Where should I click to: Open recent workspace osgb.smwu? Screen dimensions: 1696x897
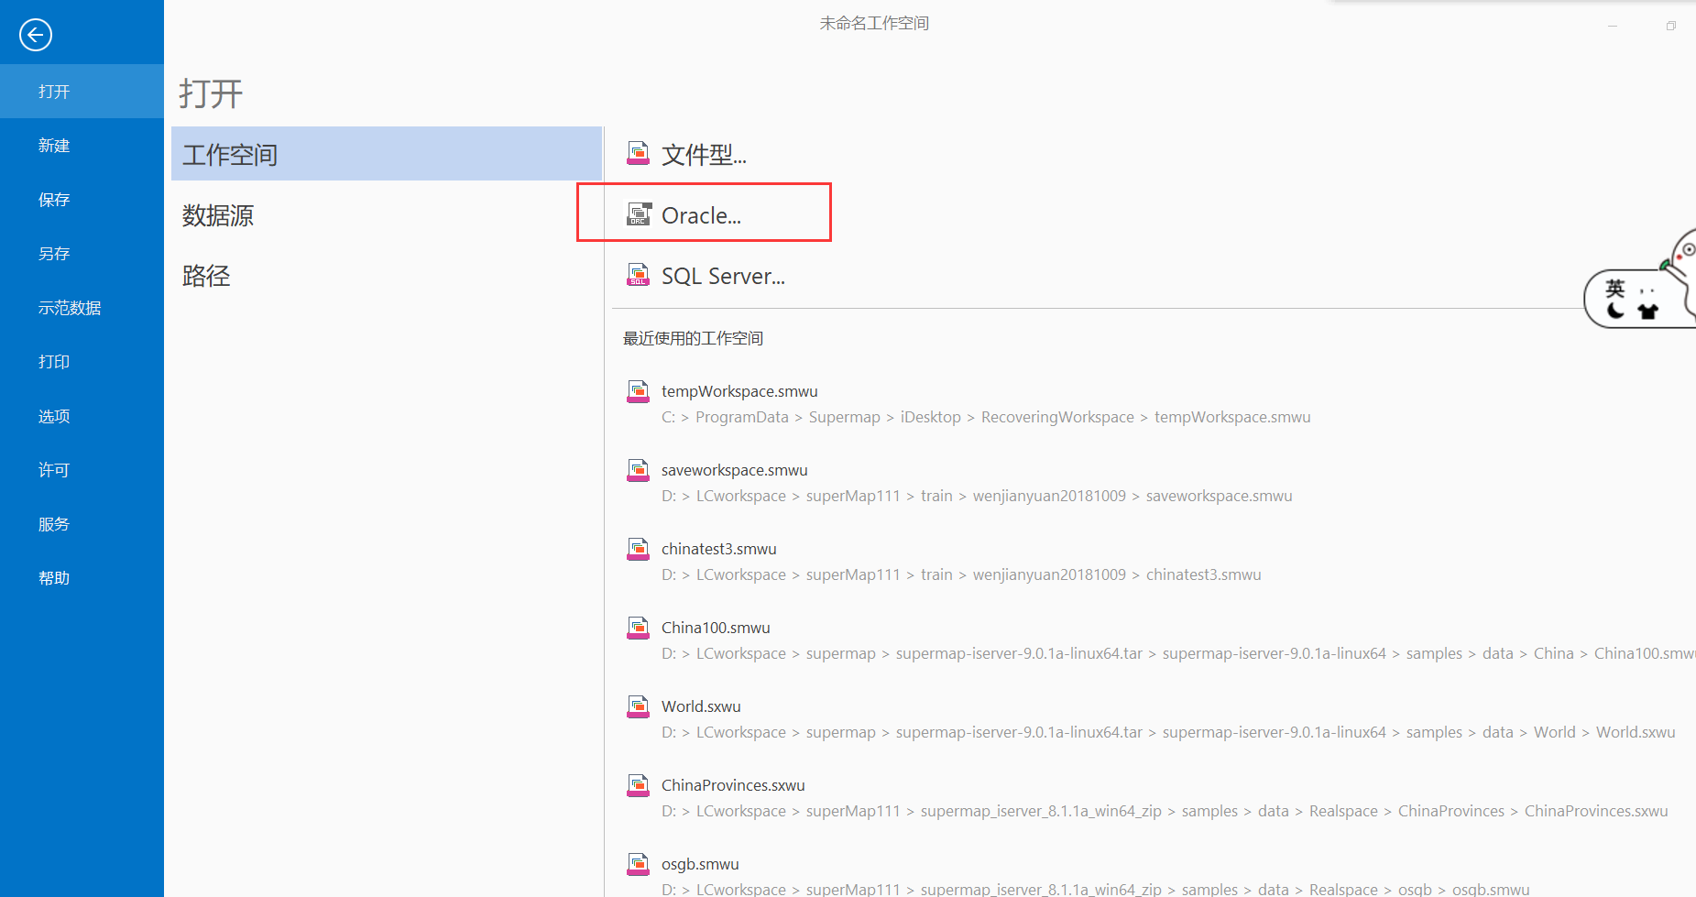point(700,864)
